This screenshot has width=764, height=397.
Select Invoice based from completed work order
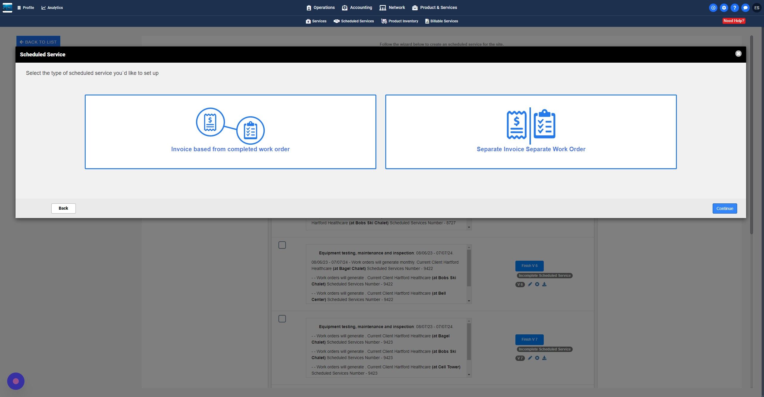pos(230,132)
